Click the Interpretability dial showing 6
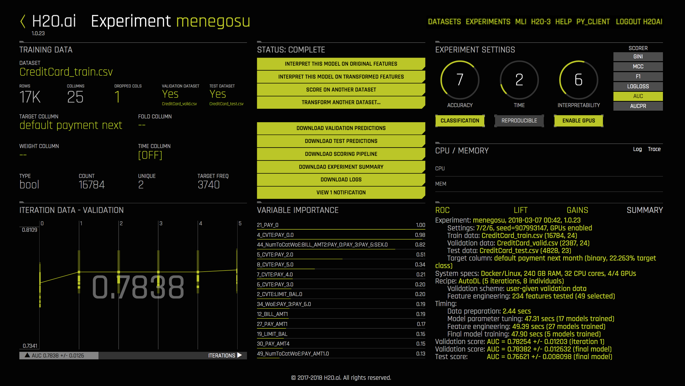 [578, 80]
